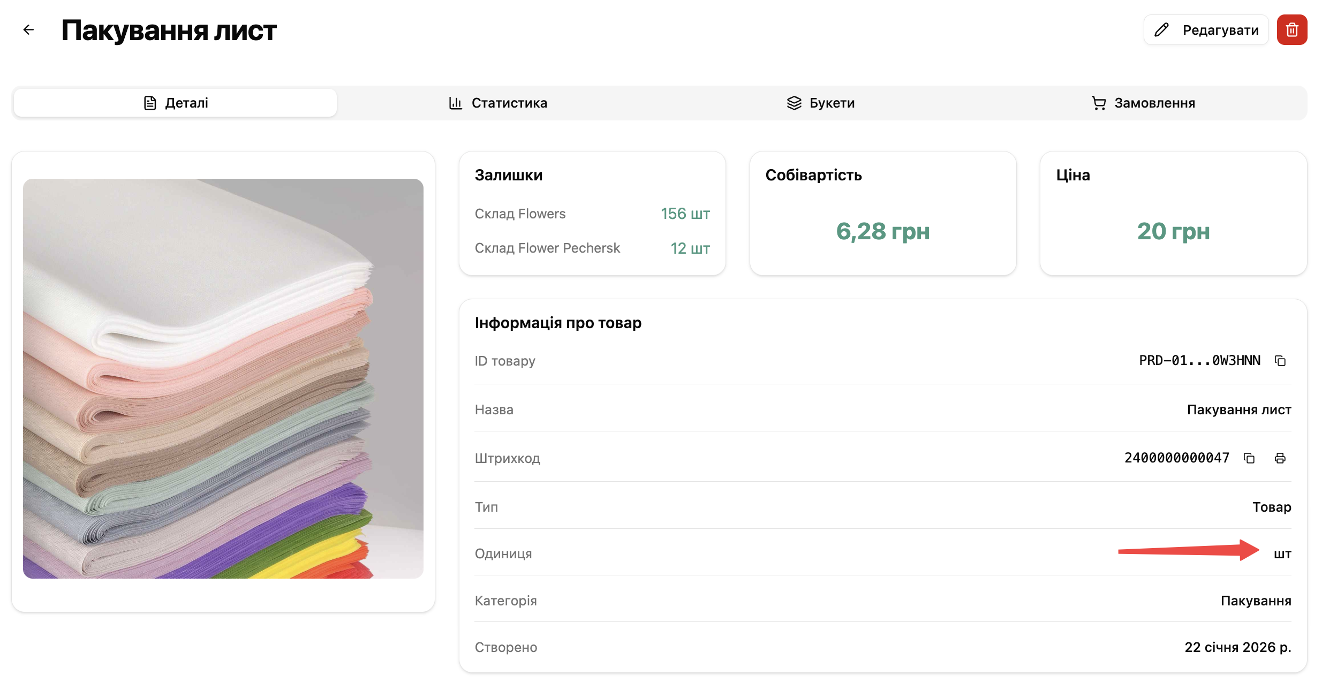Open the Букети tab
Viewport: 1322px width, 683px height.
(x=821, y=103)
